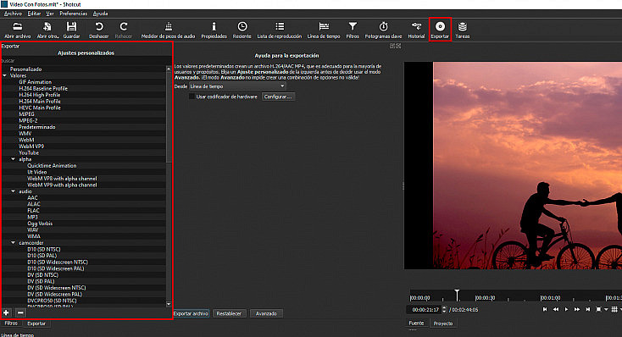Open the Ayuda menu

click(100, 14)
